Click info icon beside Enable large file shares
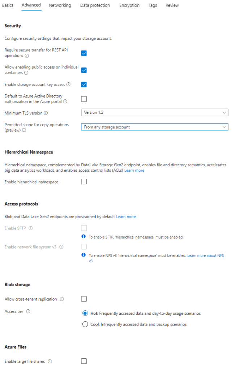Screen dimensions: 240x370 (50, 361)
